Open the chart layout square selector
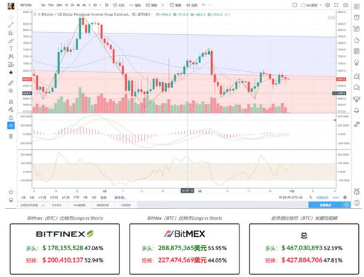The width and height of the screenshot is (364, 277). tap(295, 5)
